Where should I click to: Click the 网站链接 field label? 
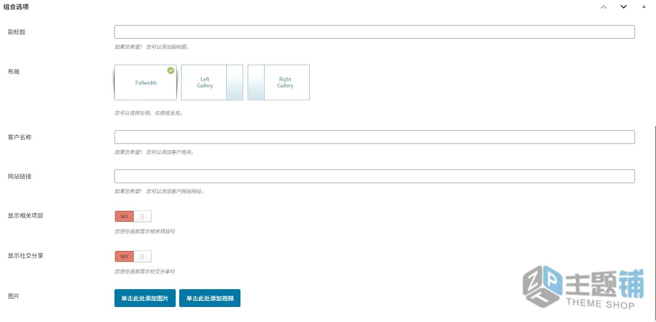click(20, 176)
